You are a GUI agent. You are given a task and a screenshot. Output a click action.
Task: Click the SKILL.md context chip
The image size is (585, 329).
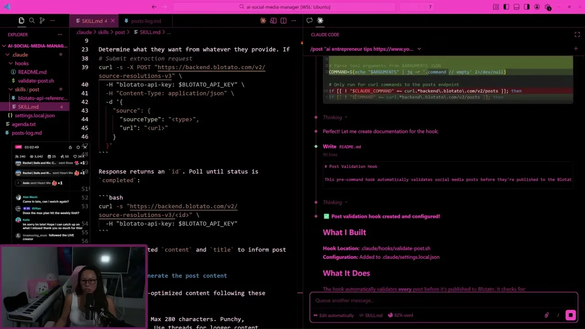371,315
